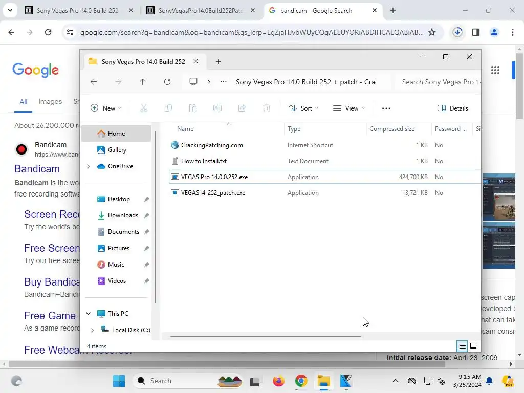Viewport: 524px width, 393px height.
Task: Open the Sort dropdown menu
Action: (x=303, y=108)
